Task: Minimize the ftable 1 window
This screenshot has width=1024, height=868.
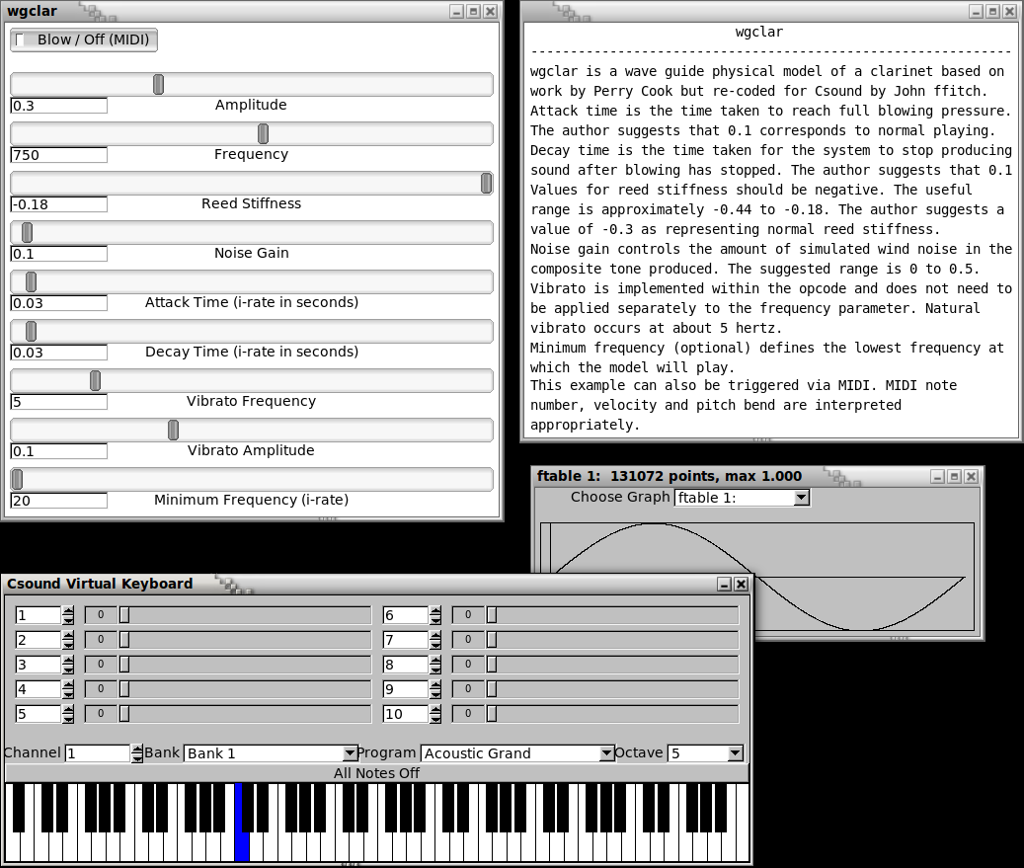Action: [x=938, y=477]
